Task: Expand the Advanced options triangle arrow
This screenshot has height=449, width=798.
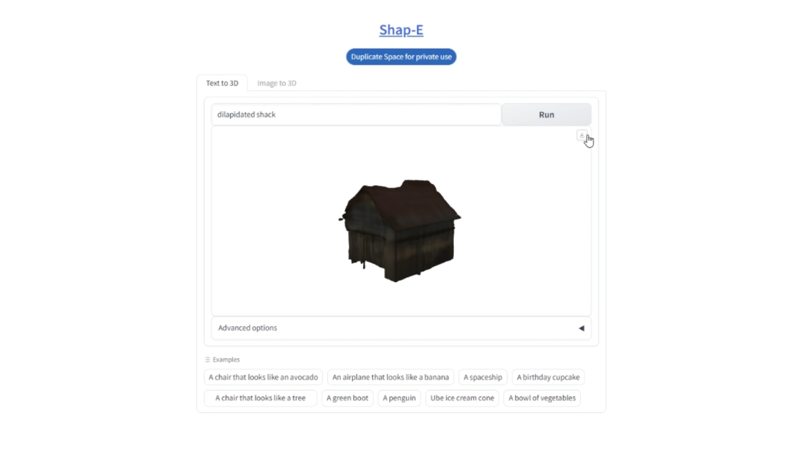Action: click(x=581, y=328)
